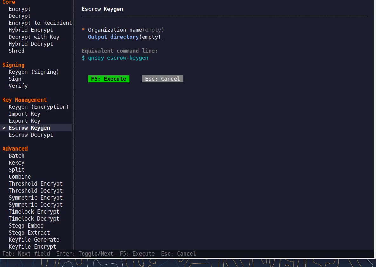Viewport: 376px width, 267px height.
Task: Focus the Organization name field
Action: [126, 30]
